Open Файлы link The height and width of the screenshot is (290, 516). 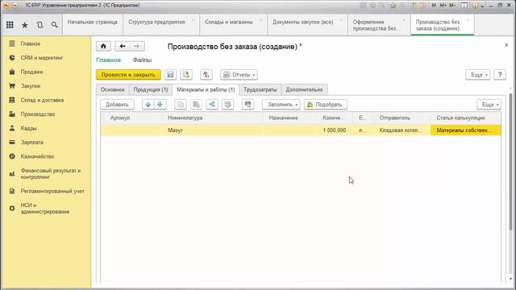pos(142,60)
